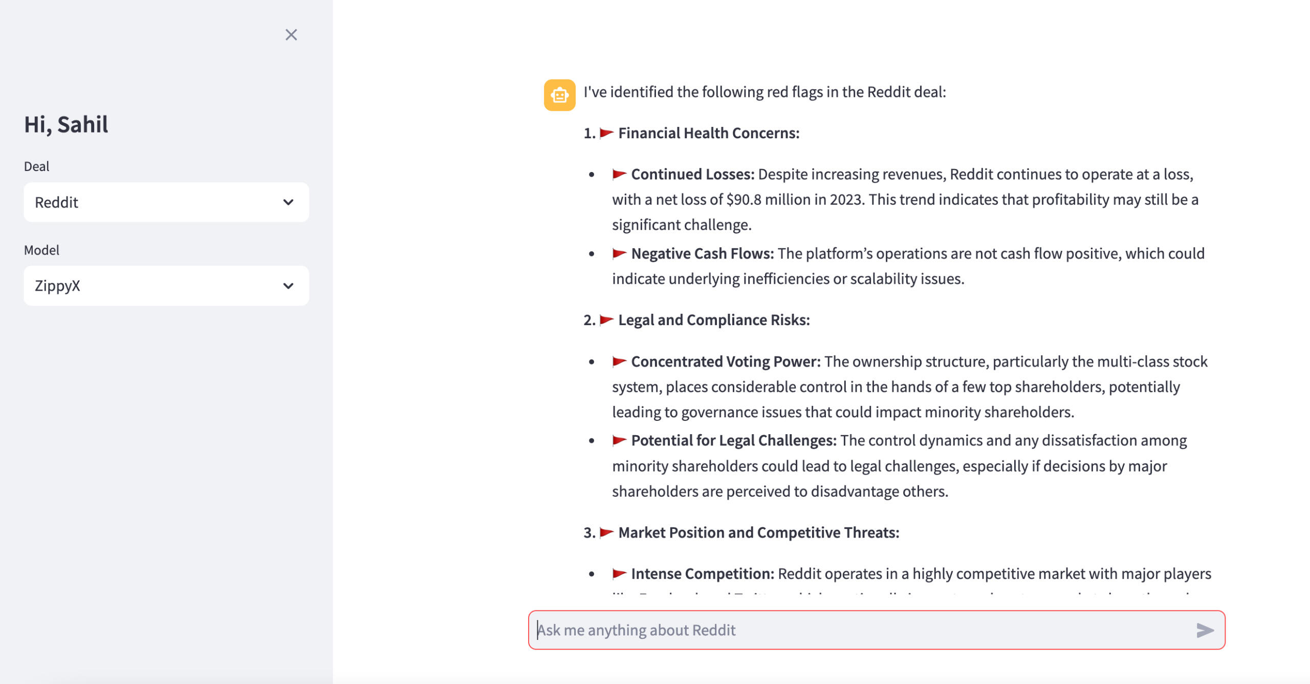Screen dimensions: 1310x684
Task: Click red flag beside Financial Health Concerns
Action: click(x=606, y=133)
